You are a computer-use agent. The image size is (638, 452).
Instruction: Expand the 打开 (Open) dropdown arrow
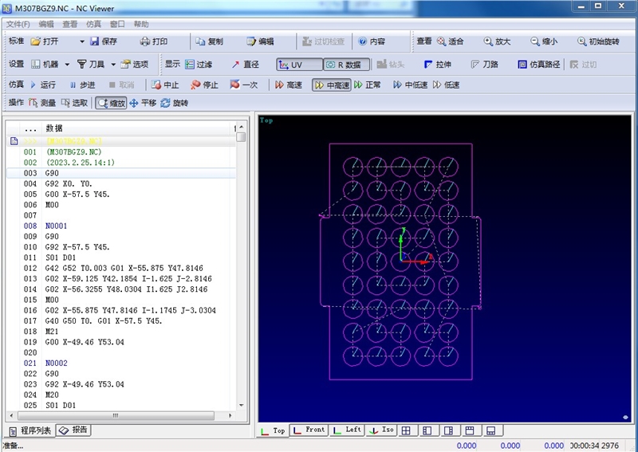[x=81, y=41]
